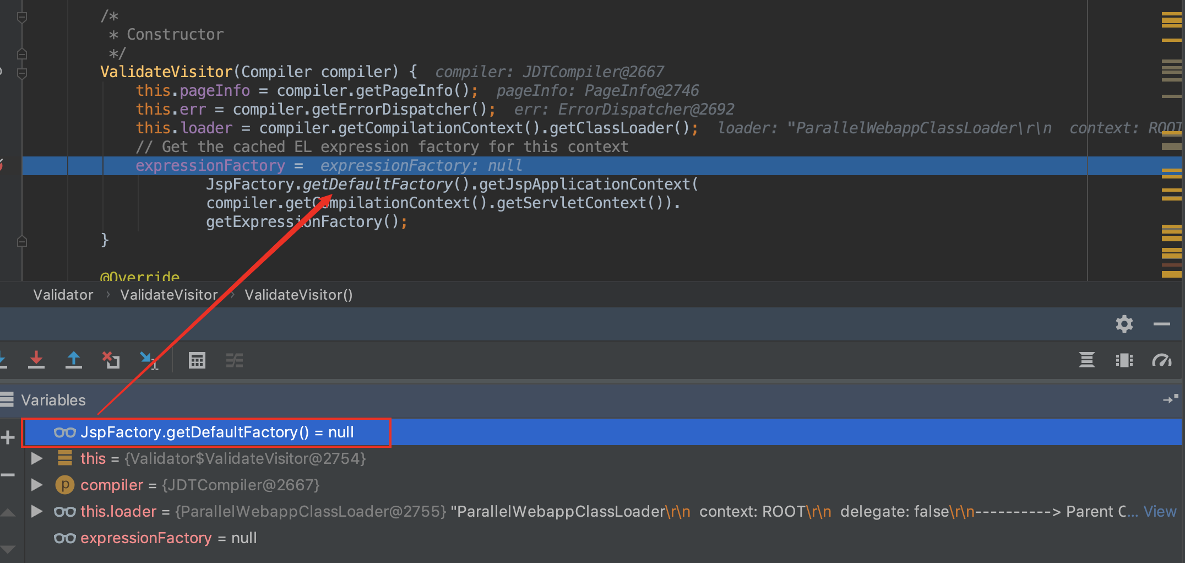Click the 'ValidateVisitor()' method breadcrumb
The image size is (1185, 563).
point(298,295)
